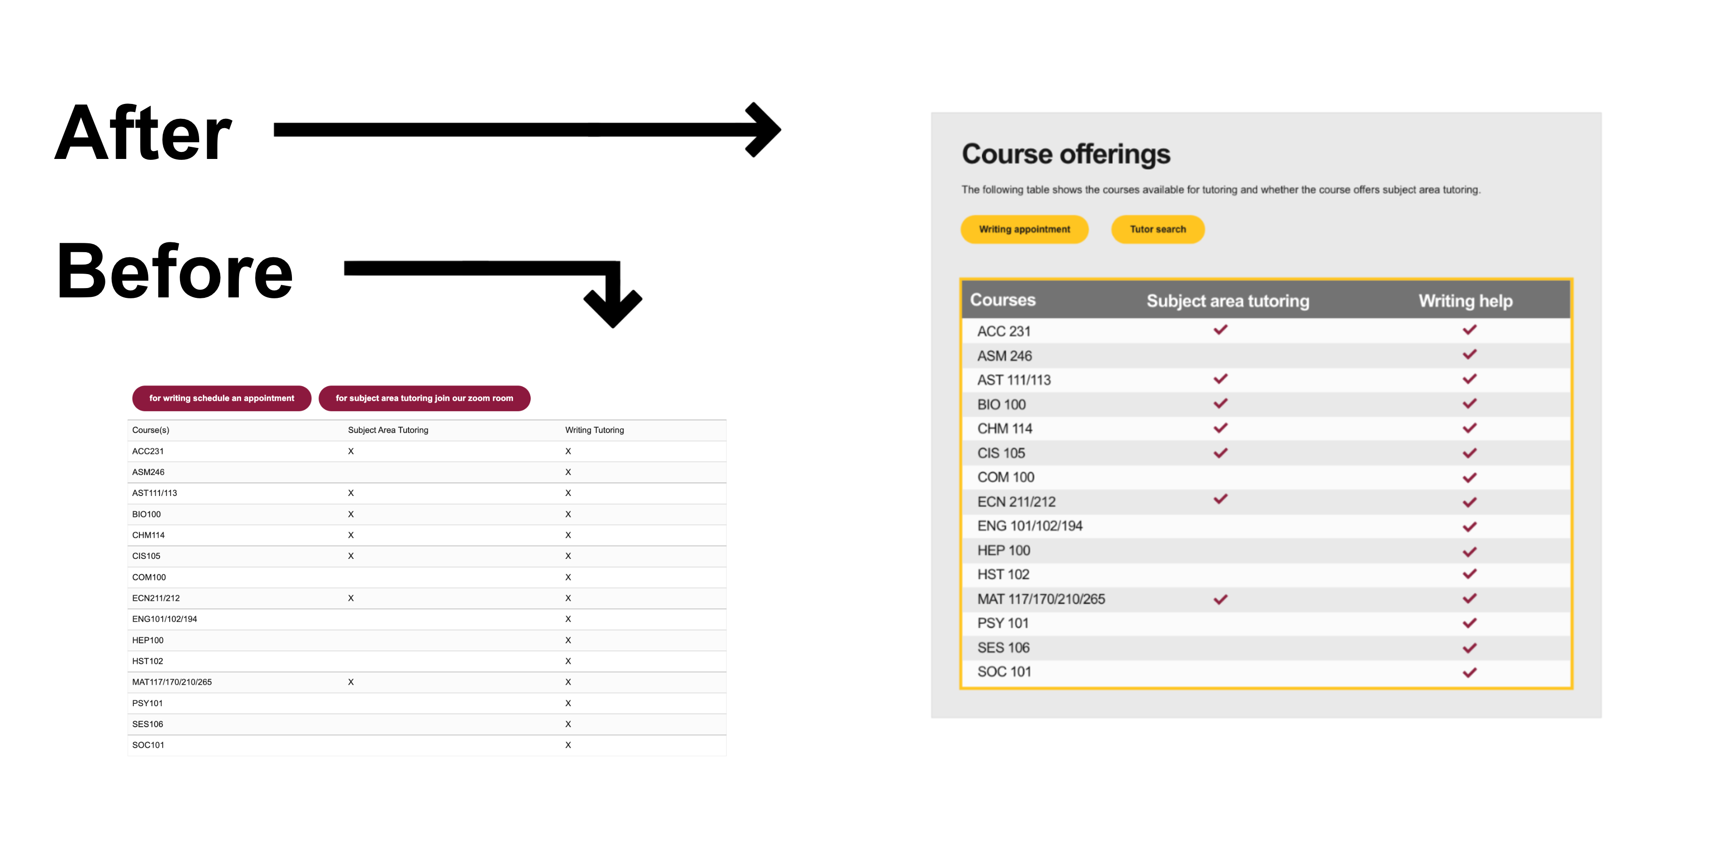Click MAT 117/170/210/265 subject area checkmark
Viewport: 1719px width, 860px height.
[1220, 599]
